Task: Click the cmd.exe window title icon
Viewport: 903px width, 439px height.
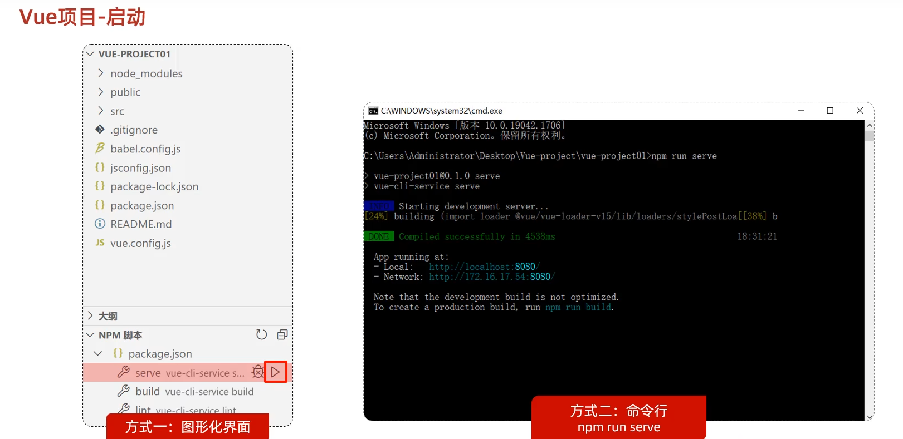Action: point(373,111)
